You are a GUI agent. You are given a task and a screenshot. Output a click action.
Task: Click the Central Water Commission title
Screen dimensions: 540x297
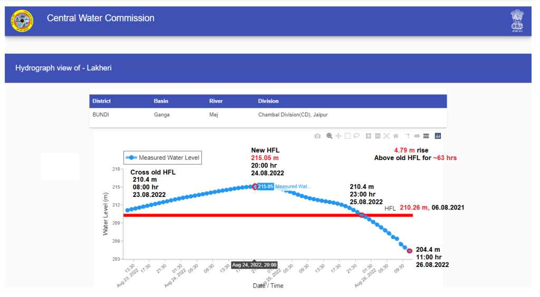coord(101,18)
